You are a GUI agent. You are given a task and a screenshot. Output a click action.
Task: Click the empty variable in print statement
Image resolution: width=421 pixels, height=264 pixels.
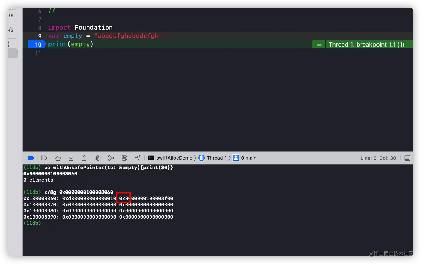(80, 44)
